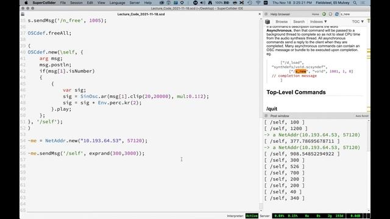Screen dimensions: 390x219
Task: Click 'if(msg[1].isNumber)' code line
Action: pos(67,71)
